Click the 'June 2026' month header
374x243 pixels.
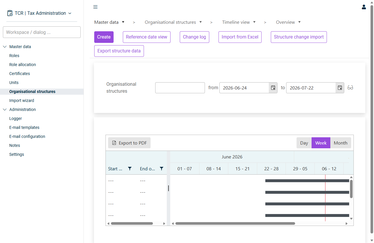(x=232, y=157)
